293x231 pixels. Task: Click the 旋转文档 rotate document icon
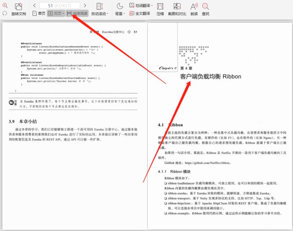pos(19,7)
